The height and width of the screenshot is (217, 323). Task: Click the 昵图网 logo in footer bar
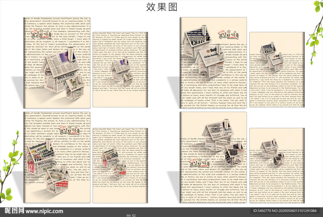[15, 211]
